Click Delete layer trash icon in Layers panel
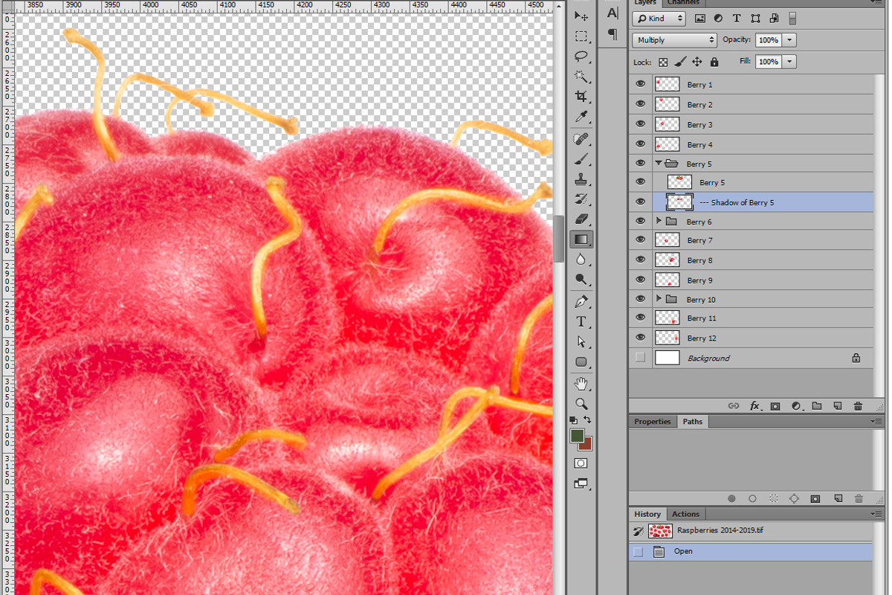The height and width of the screenshot is (595, 892). [x=859, y=406]
